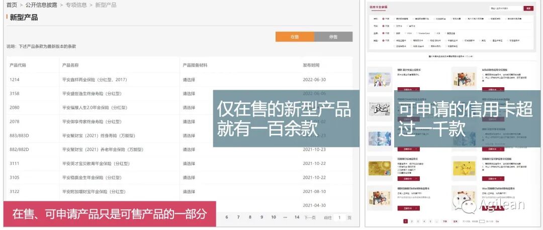
Task: Open the 公开信息披露 breadcrumb link
Action: (x=41, y=5)
